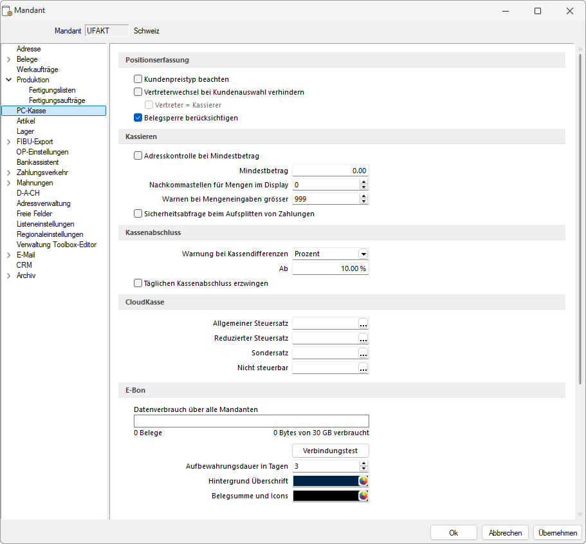Tick the Vertreter = Kassierer checkbox
586x544 pixels.
click(149, 105)
